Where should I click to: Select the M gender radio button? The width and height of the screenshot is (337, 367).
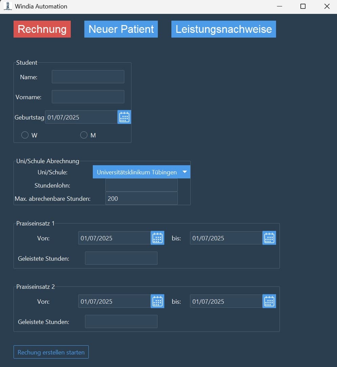tap(84, 135)
